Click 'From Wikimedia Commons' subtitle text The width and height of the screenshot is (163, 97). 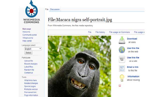(x=70, y=25)
